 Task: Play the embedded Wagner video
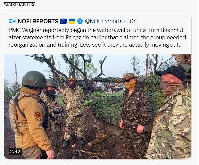97,107
